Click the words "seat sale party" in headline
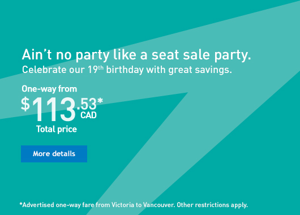 (201, 55)
